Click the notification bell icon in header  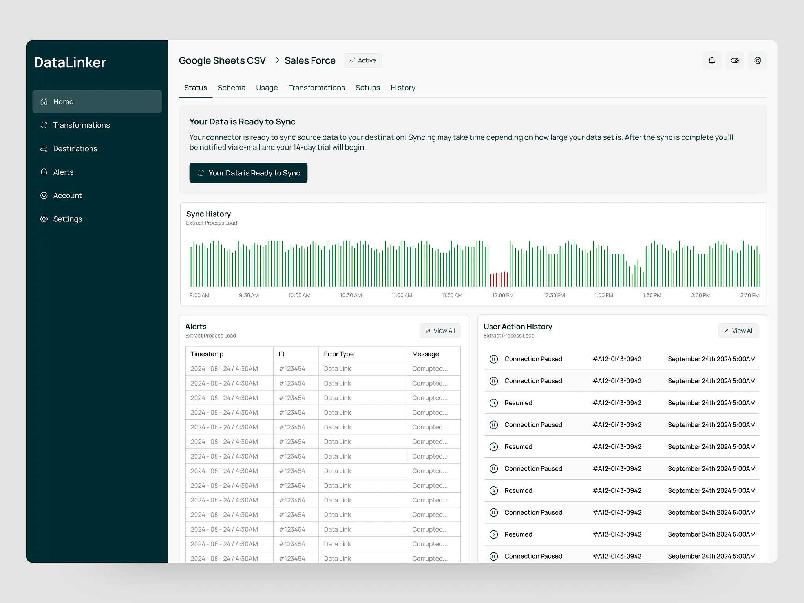point(711,60)
